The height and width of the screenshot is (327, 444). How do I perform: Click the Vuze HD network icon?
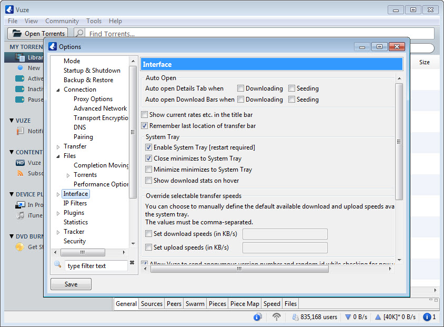tap(20, 163)
